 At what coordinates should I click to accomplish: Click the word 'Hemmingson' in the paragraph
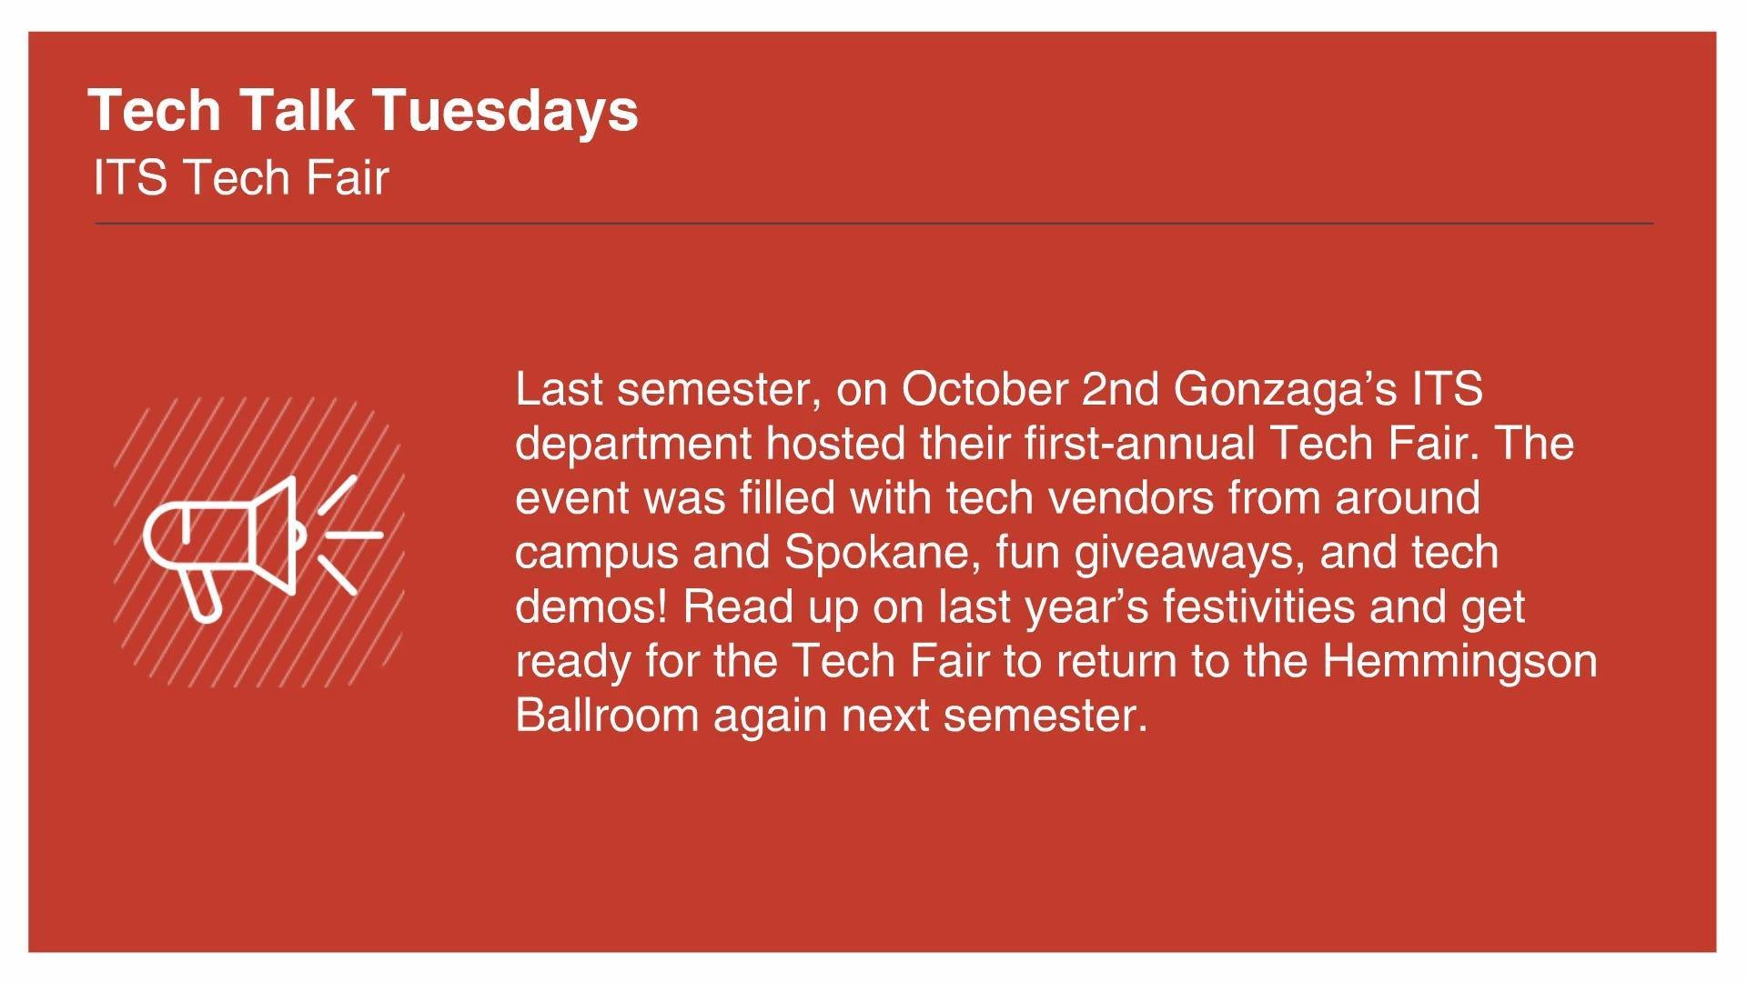1459,662
